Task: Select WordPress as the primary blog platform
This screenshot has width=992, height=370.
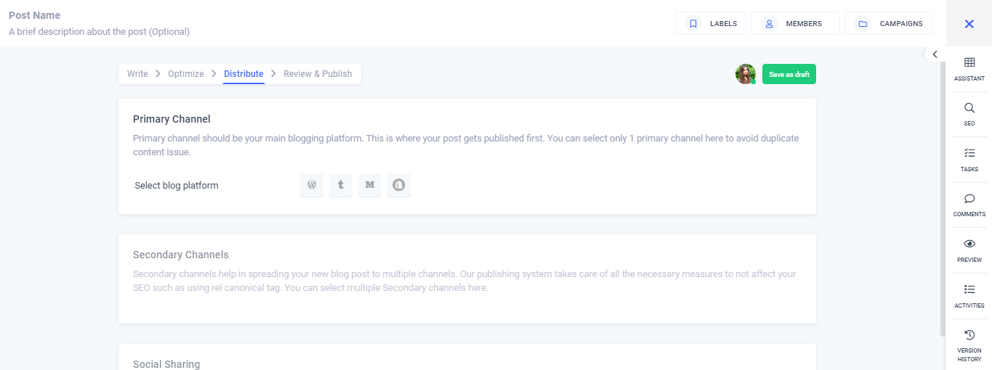Action: click(312, 185)
